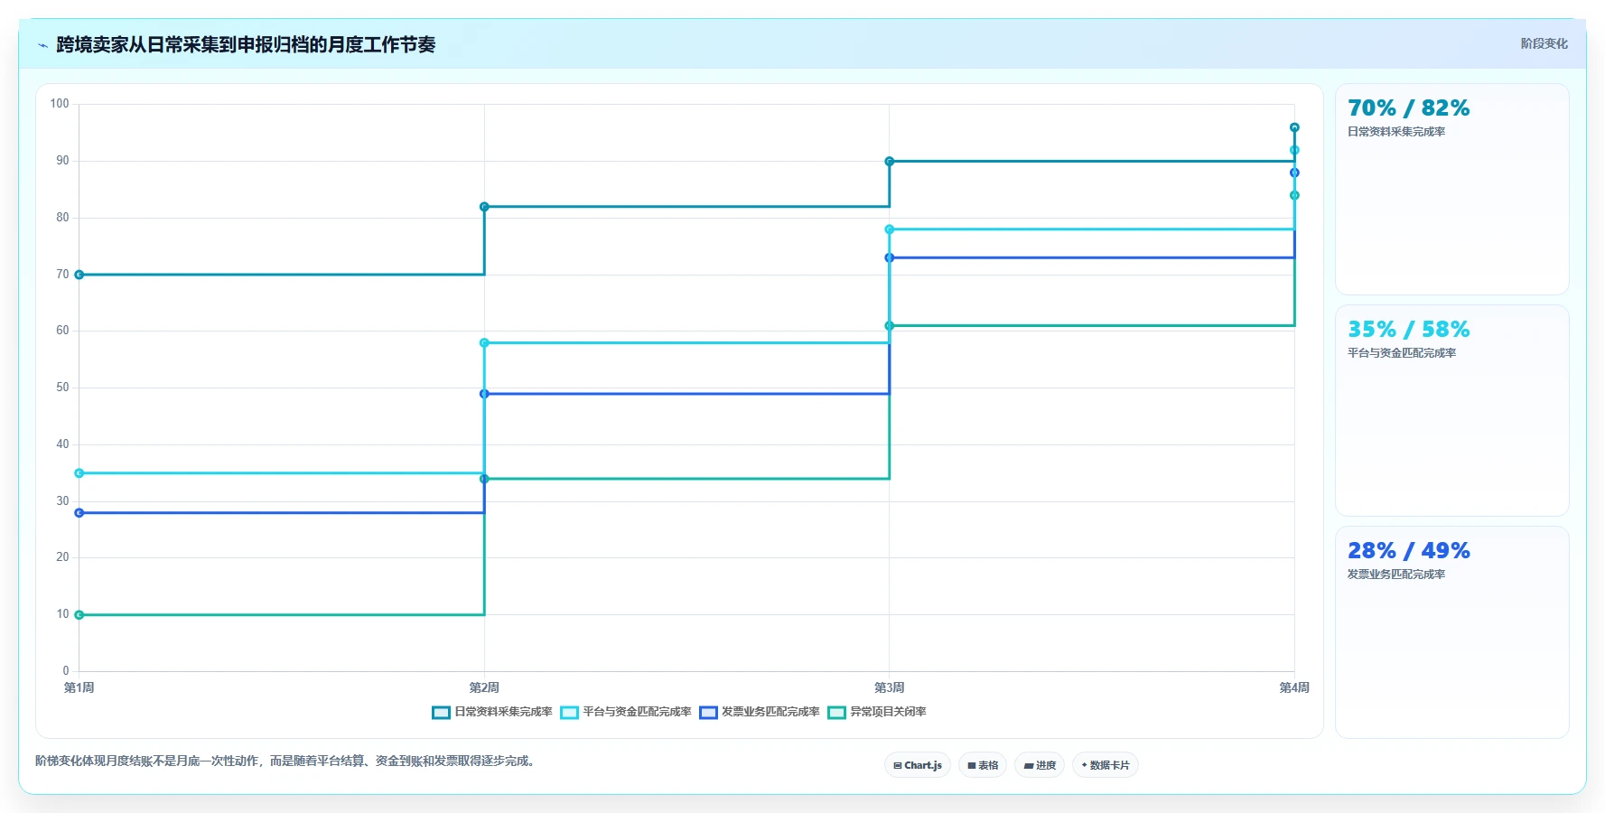
Task: Open the 28% / 49% 发票业务匹配完成率 card
Action: pyautogui.click(x=1452, y=632)
